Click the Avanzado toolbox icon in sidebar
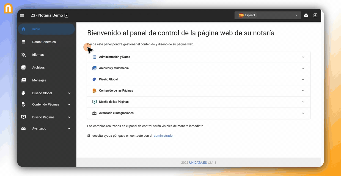The width and height of the screenshot is (341, 176). [x=23, y=128]
